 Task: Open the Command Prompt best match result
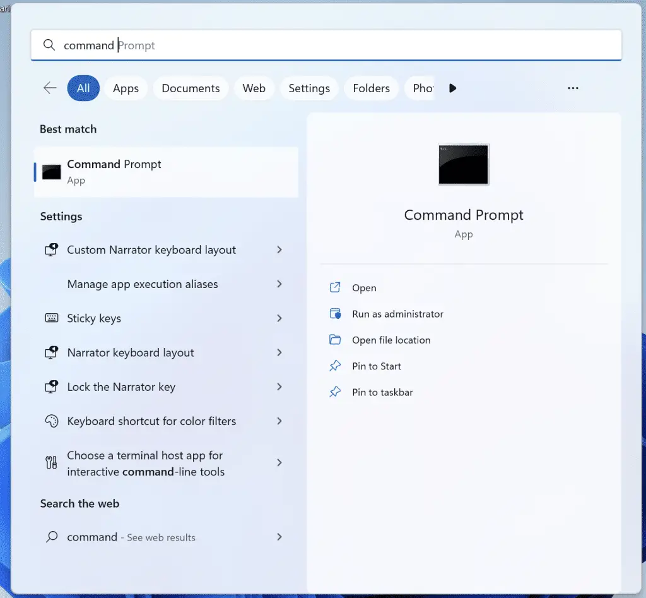(166, 172)
